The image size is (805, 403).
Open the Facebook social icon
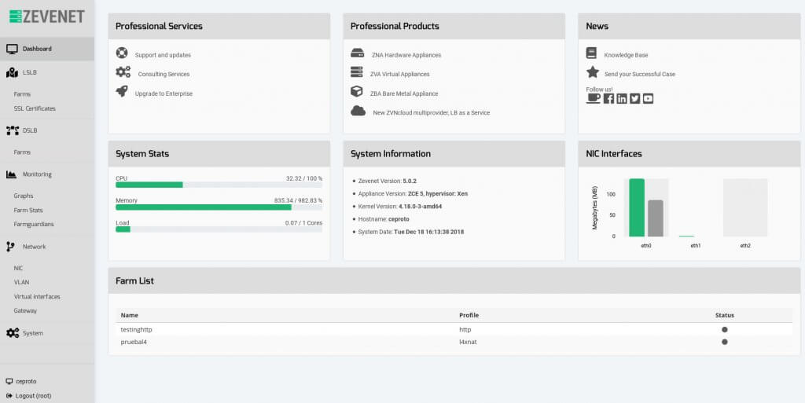[x=608, y=98]
